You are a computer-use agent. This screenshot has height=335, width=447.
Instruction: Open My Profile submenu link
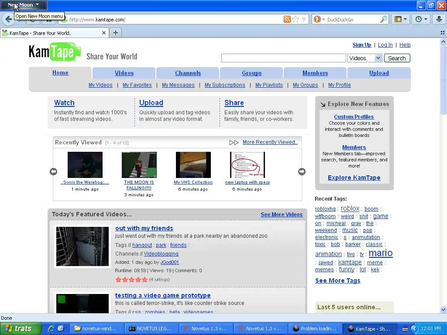pyautogui.click(x=340, y=85)
